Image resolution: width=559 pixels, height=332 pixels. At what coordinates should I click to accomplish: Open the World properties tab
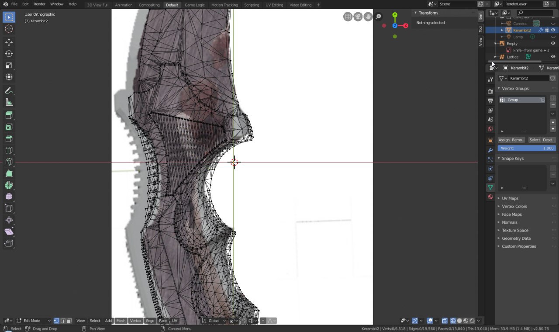490,129
